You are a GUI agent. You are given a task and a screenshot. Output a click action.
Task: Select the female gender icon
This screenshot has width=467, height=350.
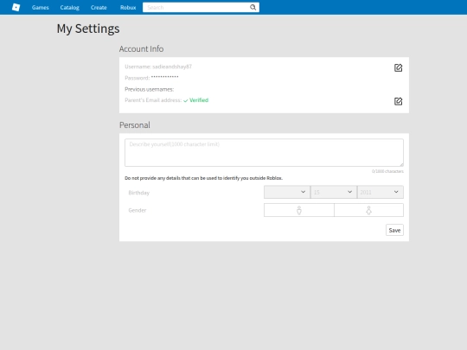pyautogui.click(x=368, y=210)
